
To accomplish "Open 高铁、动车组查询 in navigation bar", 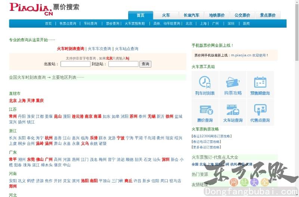I will tap(167, 24).
